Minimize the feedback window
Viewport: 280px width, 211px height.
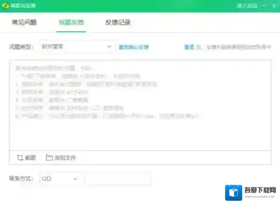point(264,6)
